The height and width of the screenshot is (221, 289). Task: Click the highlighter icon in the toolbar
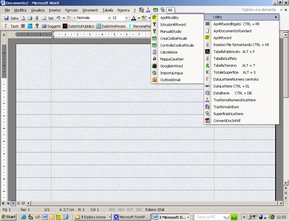point(144,18)
